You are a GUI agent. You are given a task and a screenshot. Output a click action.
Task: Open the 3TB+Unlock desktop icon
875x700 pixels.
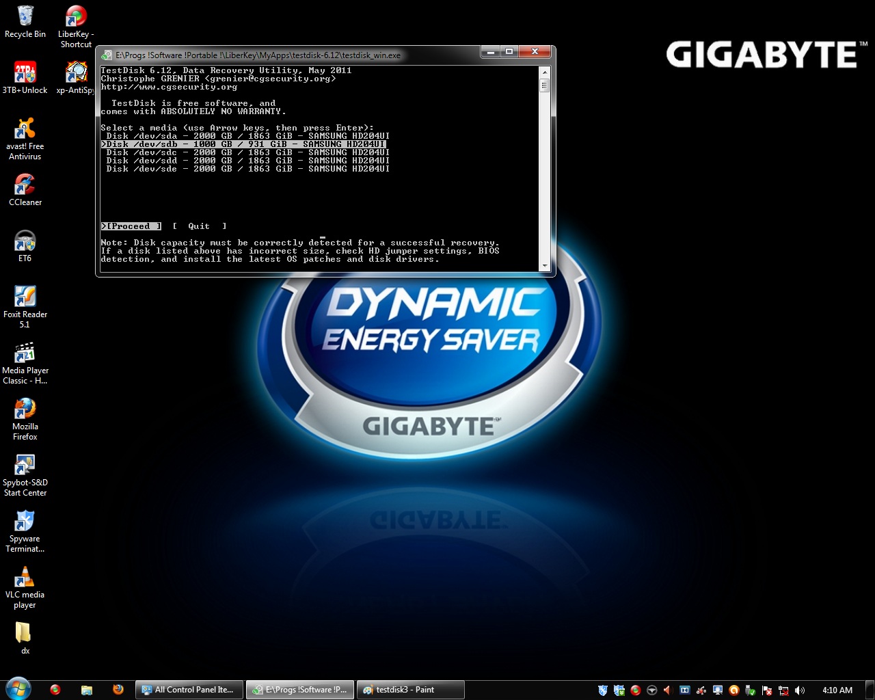[25, 77]
